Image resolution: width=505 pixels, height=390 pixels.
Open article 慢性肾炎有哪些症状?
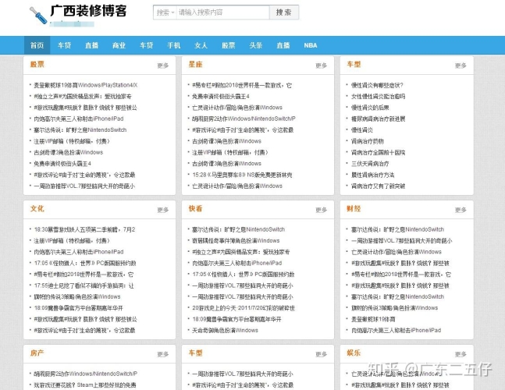coord(377,85)
